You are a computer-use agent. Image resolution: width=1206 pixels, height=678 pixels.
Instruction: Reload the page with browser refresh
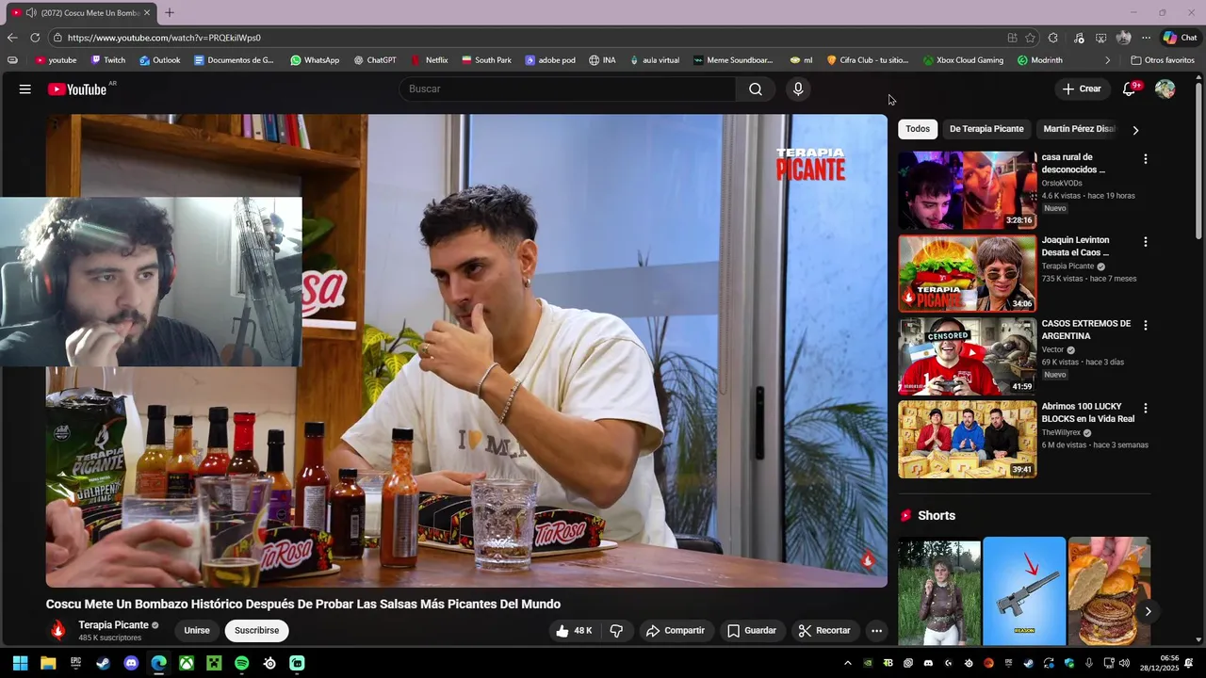tap(35, 38)
